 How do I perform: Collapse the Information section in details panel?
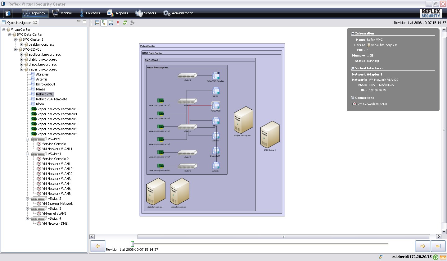353,34
